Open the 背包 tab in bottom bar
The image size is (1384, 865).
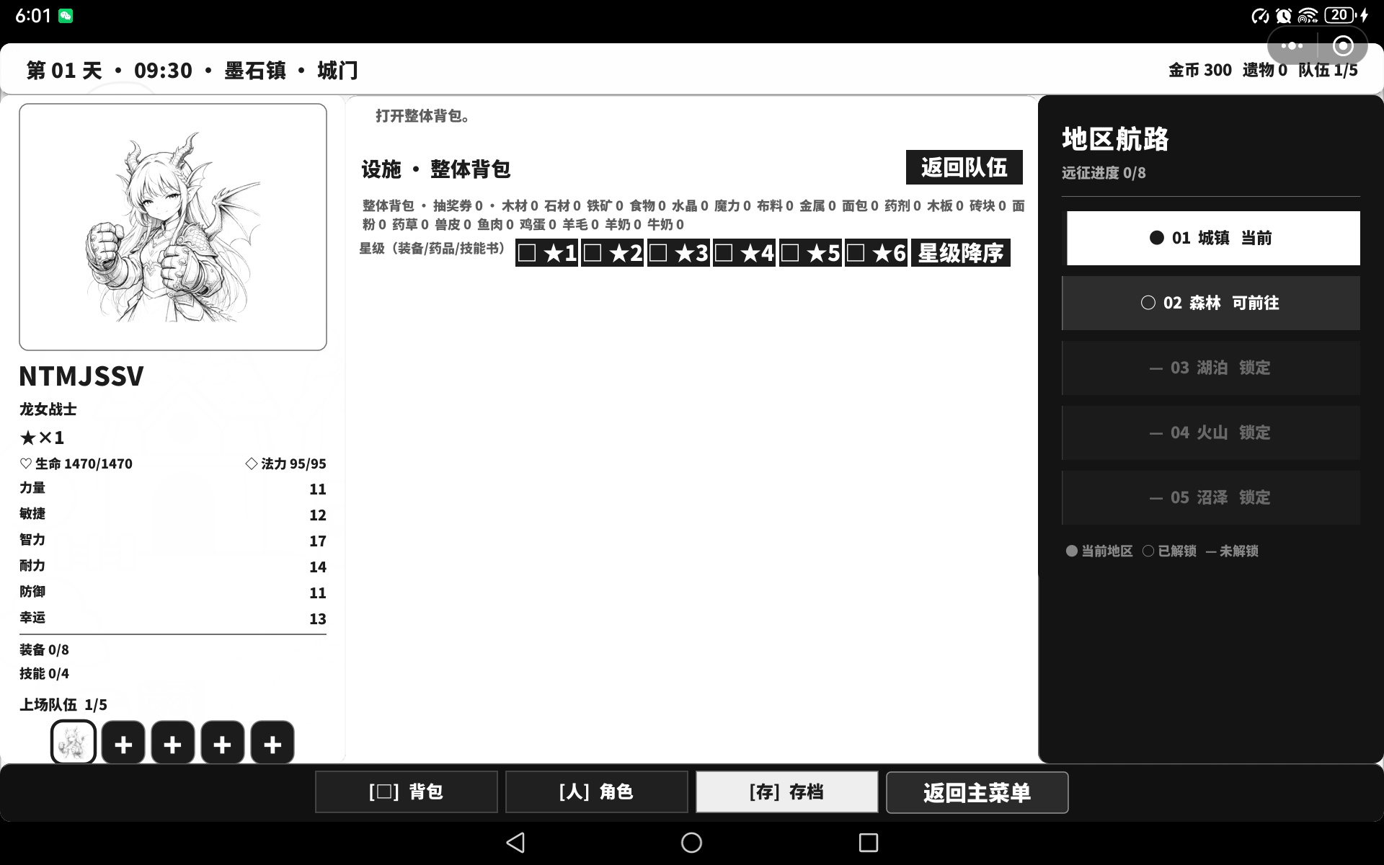coord(407,792)
